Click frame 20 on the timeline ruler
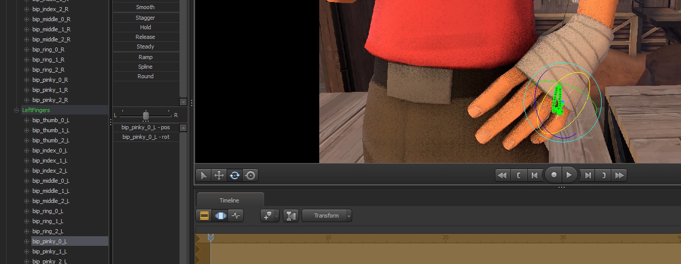 point(445,238)
